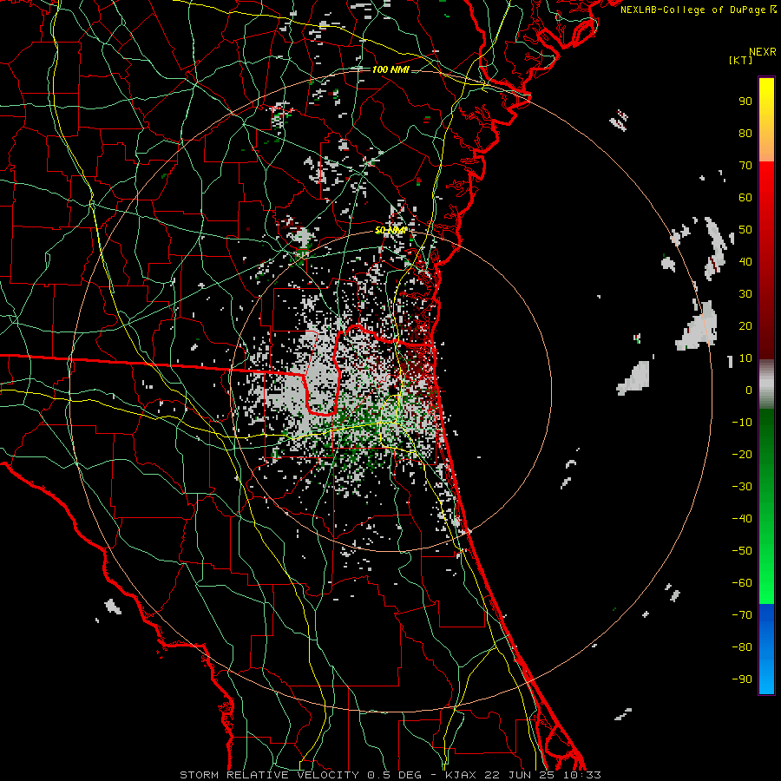
Task: Click the -80 value on velocity scale
Action: 742,647
